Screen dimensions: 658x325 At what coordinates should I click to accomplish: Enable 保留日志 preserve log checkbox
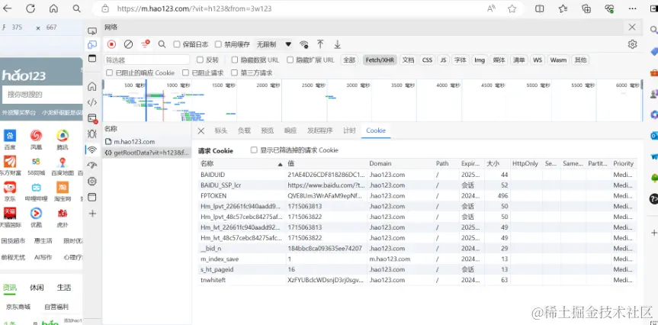point(177,44)
